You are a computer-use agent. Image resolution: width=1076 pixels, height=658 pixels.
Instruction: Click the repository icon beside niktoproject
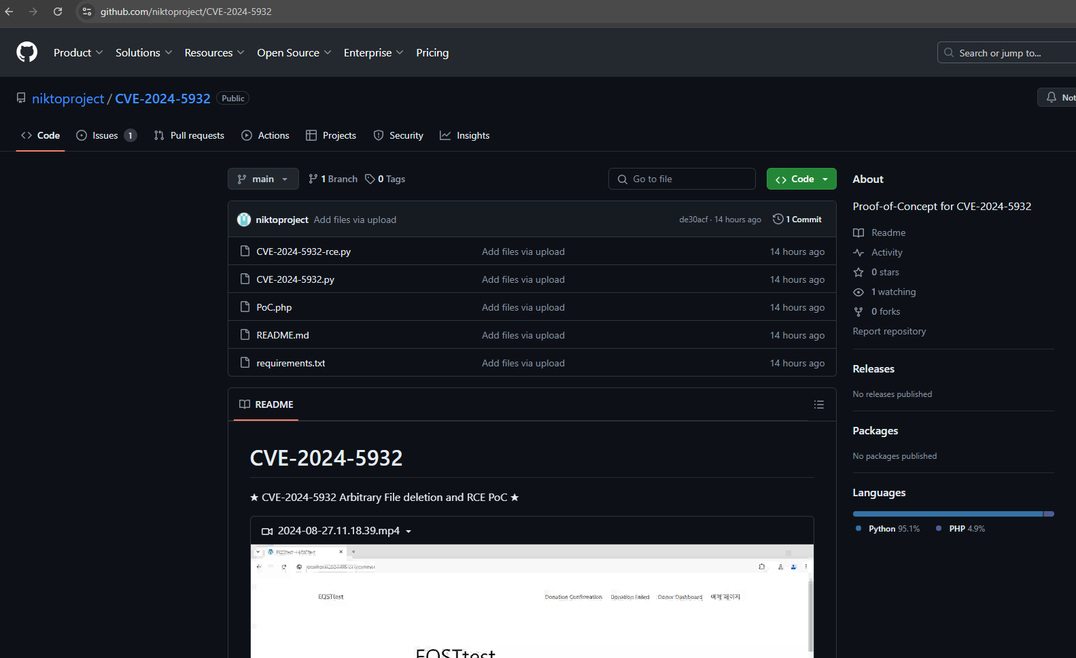(21, 99)
